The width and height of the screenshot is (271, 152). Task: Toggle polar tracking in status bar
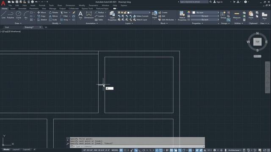tap(144, 150)
